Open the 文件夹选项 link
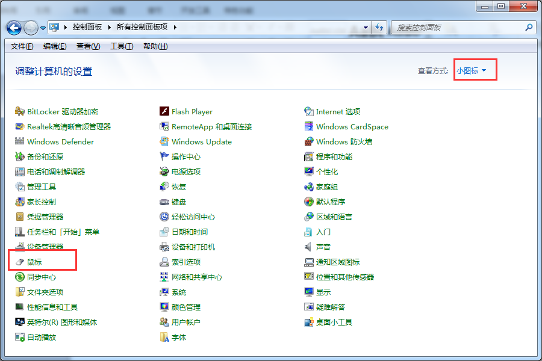Image resolution: width=542 pixels, height=361 pixels. tap(45, 292)
